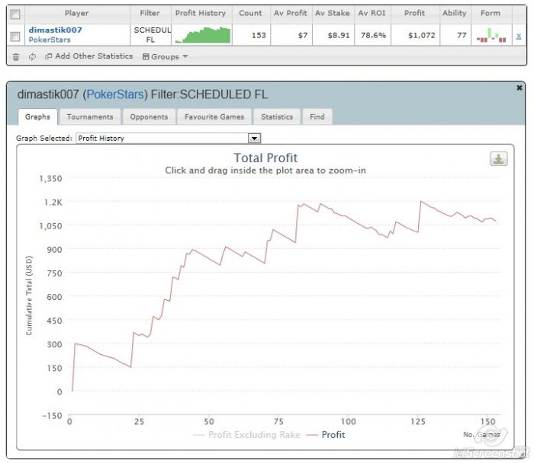Check the dimastik007 row checkbox
This screenshot has width=534, height=463.
[15, 37]
